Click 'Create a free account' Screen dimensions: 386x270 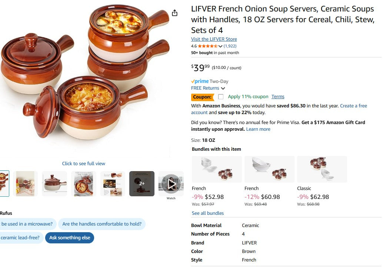354,106
